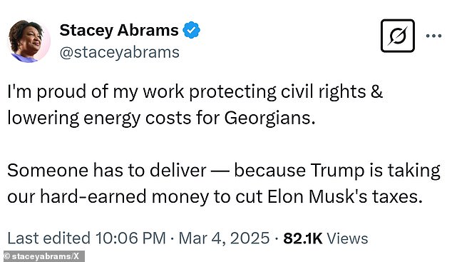
Task: Click the Mar 4, 2025 date
Action: [x=224, y=238]
